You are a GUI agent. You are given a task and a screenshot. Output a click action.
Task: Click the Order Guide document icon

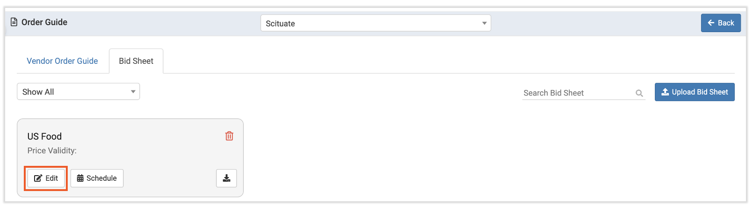click(x=14, y=22)
